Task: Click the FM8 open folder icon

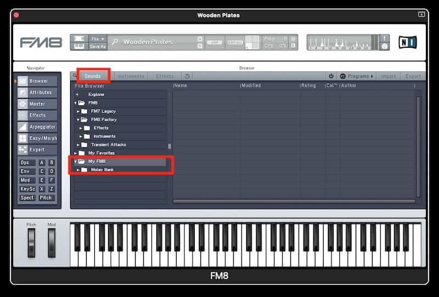Action: pos(81,103)
